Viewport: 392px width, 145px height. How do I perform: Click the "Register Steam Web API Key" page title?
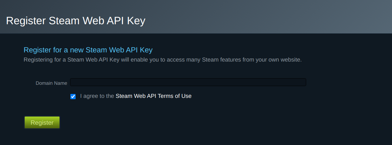76,21
